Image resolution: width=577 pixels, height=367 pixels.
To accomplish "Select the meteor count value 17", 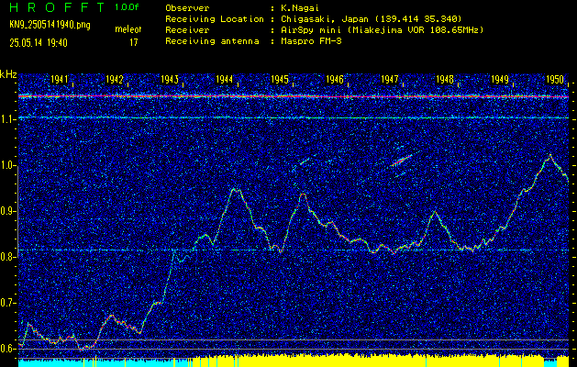I will 134,43.
